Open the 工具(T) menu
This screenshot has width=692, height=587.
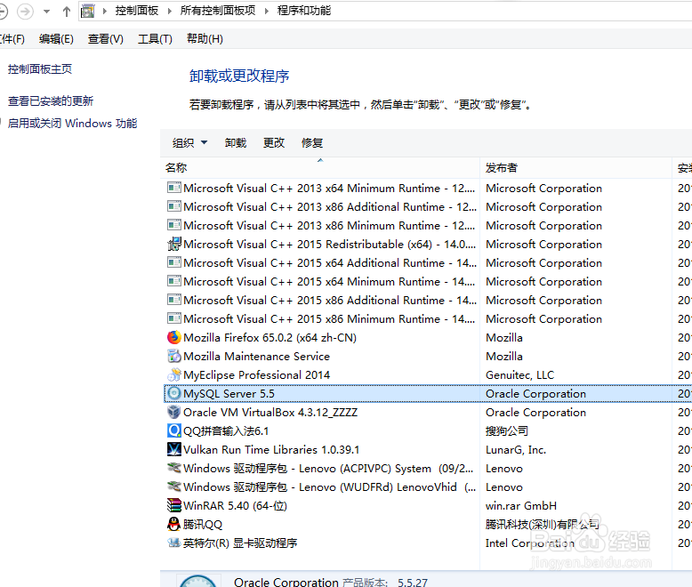pyautogui.click(x=155, y=39)
